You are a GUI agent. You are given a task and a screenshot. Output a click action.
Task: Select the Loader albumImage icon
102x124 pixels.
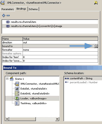coord(17,98)
